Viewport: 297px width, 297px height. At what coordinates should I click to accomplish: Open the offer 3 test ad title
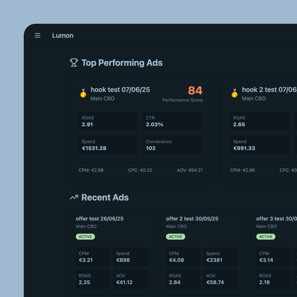(x=277, y=219)
